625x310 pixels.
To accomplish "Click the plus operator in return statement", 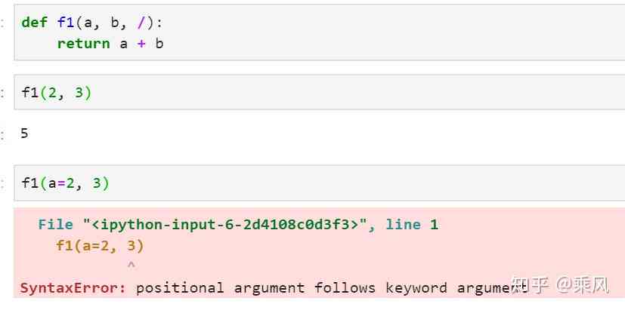I will coord(141,44).
